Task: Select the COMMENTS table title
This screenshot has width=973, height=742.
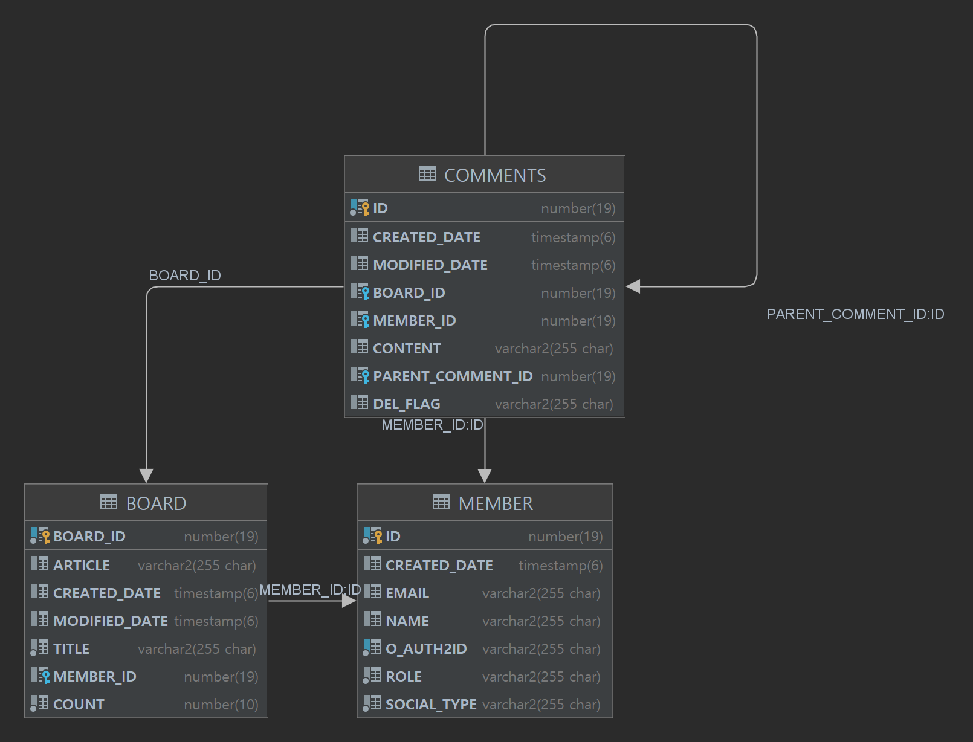Action: pos(495,175)
